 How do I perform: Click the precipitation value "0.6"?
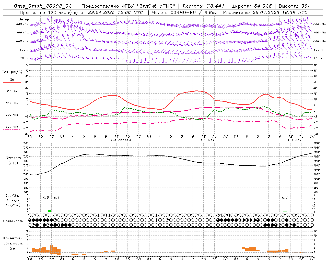point(46,198)
